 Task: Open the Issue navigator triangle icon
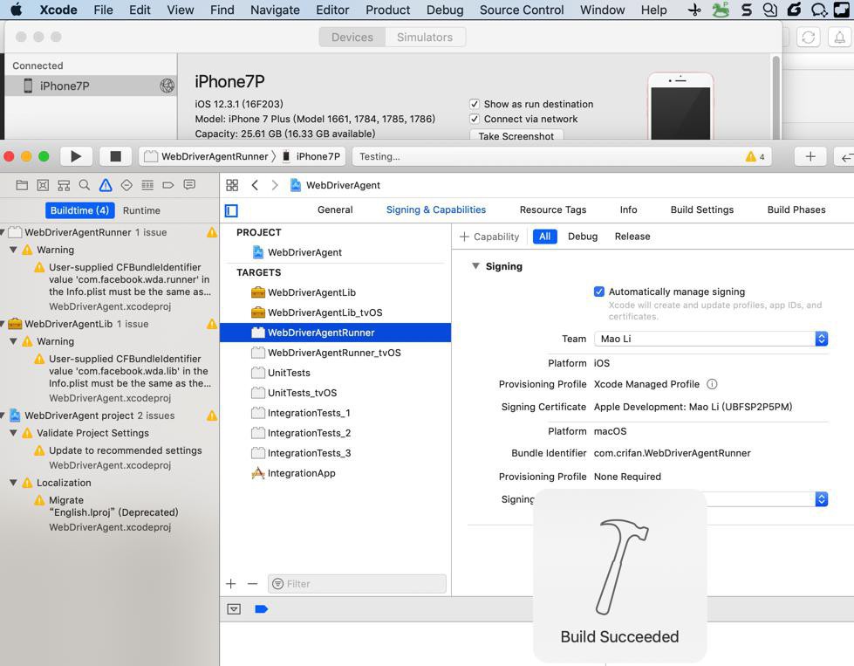point(106,185)
